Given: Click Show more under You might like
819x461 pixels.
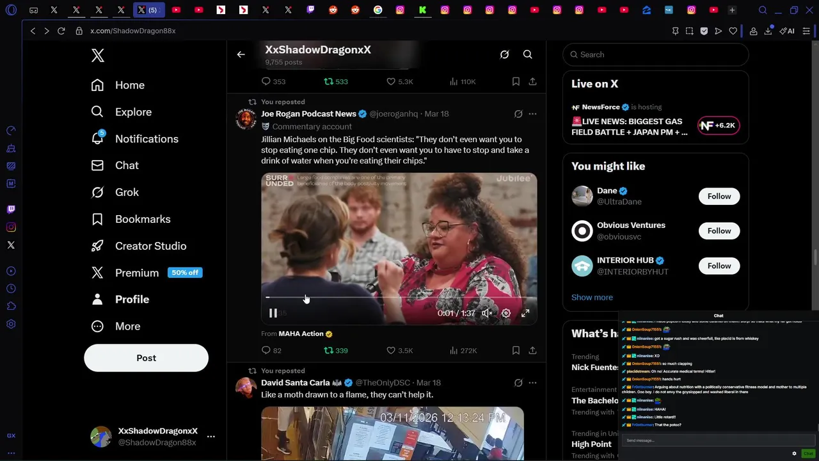Looking at the screenshot, I should 592,297.
